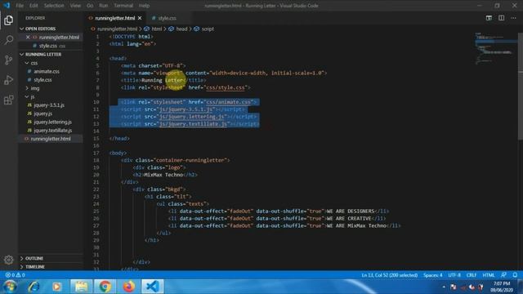Select runningletter.html in the folder tree
Screen dimensions: 523x294
(51, 139)
